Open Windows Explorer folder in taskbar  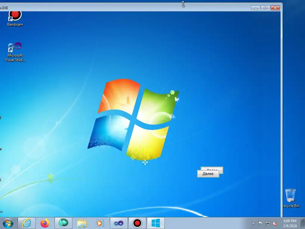coord(82,223)
